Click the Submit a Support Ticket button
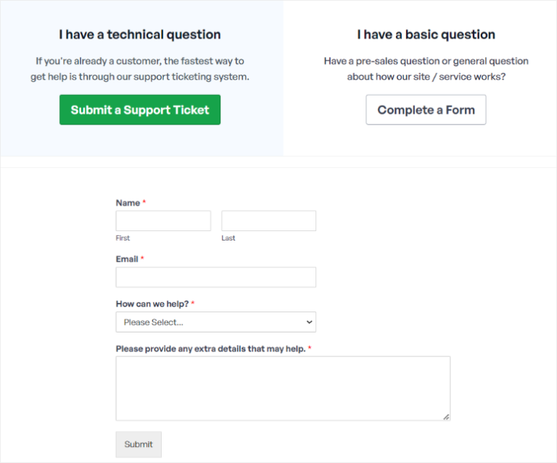Viewport: 557px width, 463px height. (x=140, y=110)
